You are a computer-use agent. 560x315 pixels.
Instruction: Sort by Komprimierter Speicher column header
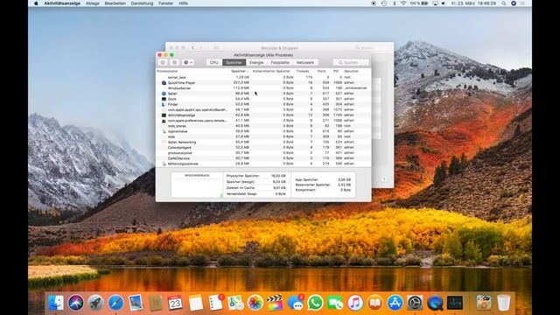point(271,72)
